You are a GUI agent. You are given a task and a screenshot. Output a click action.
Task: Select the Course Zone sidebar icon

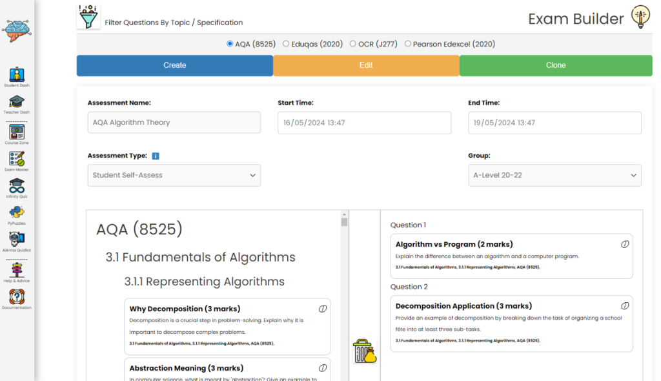pyautogui.click(x=16, y=132)
